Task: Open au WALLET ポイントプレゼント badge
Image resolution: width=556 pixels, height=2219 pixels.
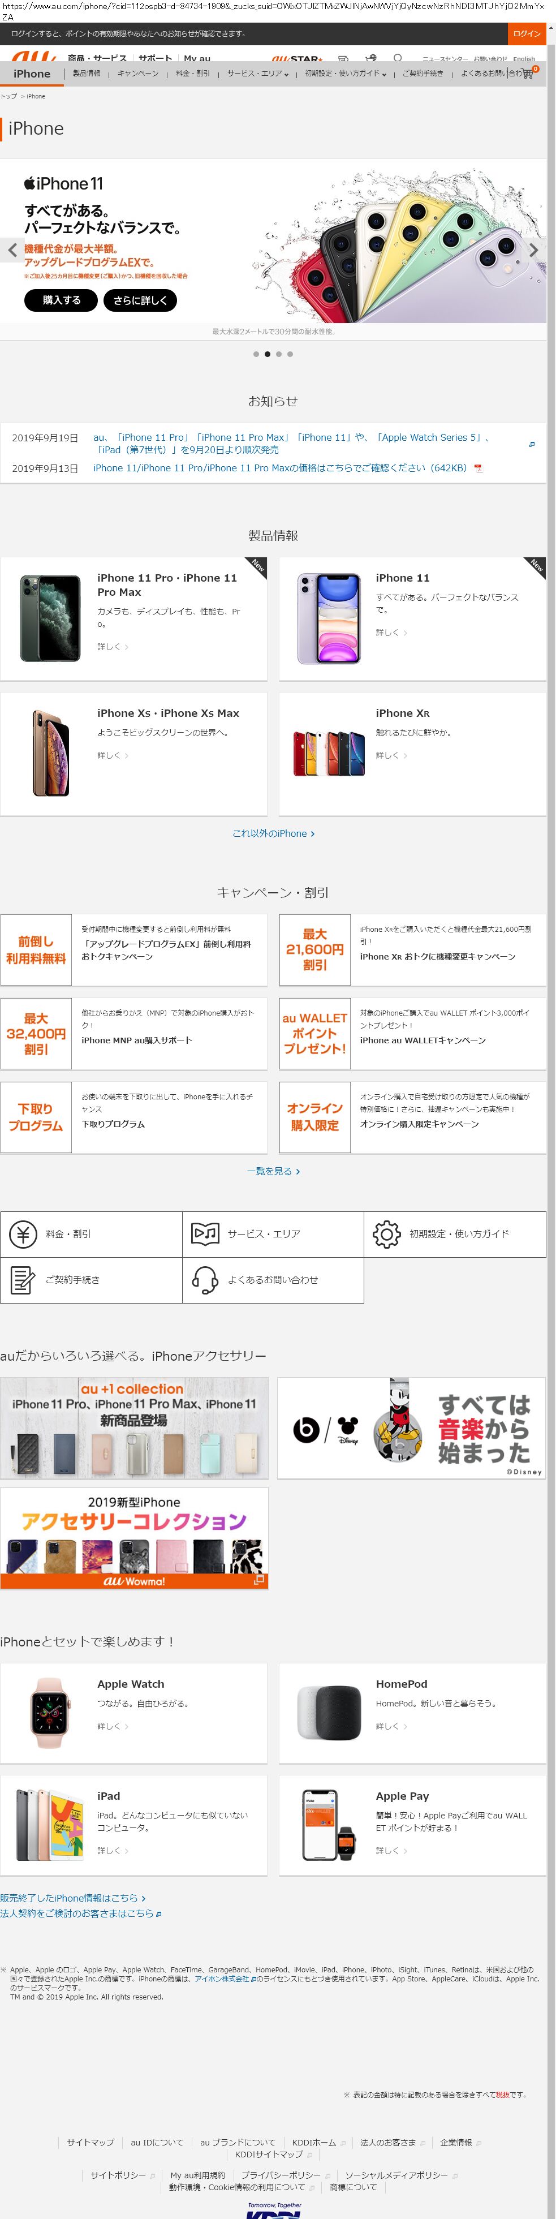Action: 315,1034
